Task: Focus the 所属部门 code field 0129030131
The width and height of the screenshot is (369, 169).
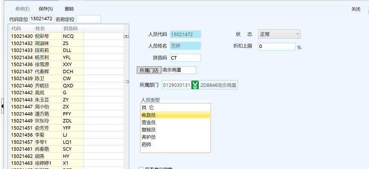Action: 177,85
